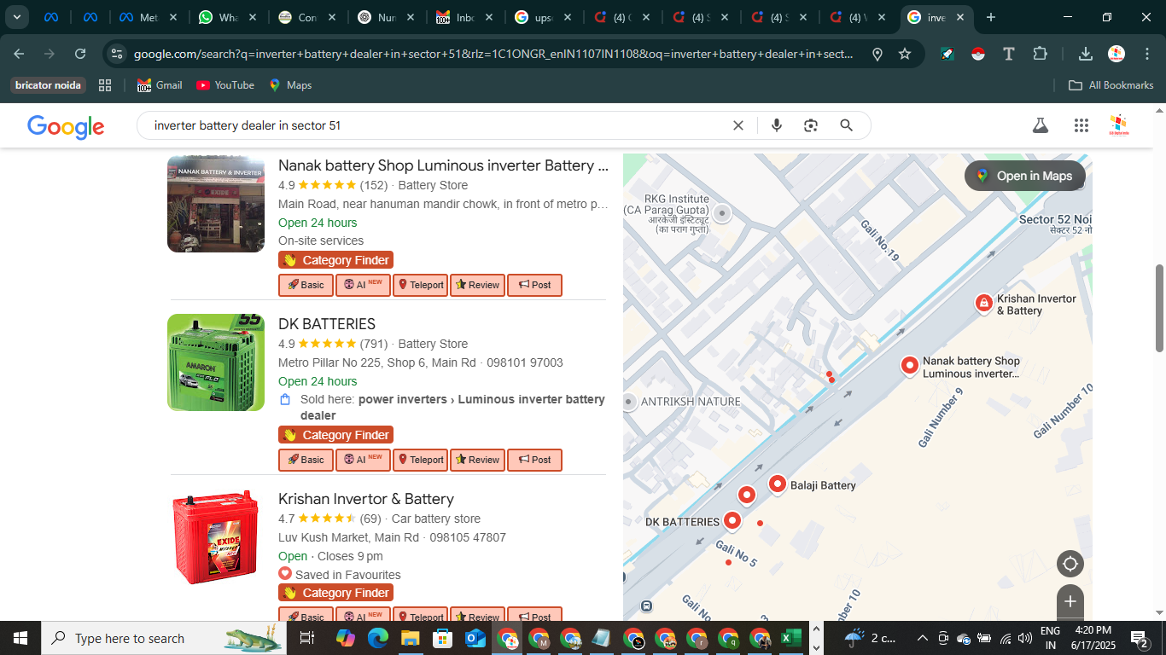Expand hidden icons in the system tray
Screen dimensions: 1166x655
(x=922, y=638)
